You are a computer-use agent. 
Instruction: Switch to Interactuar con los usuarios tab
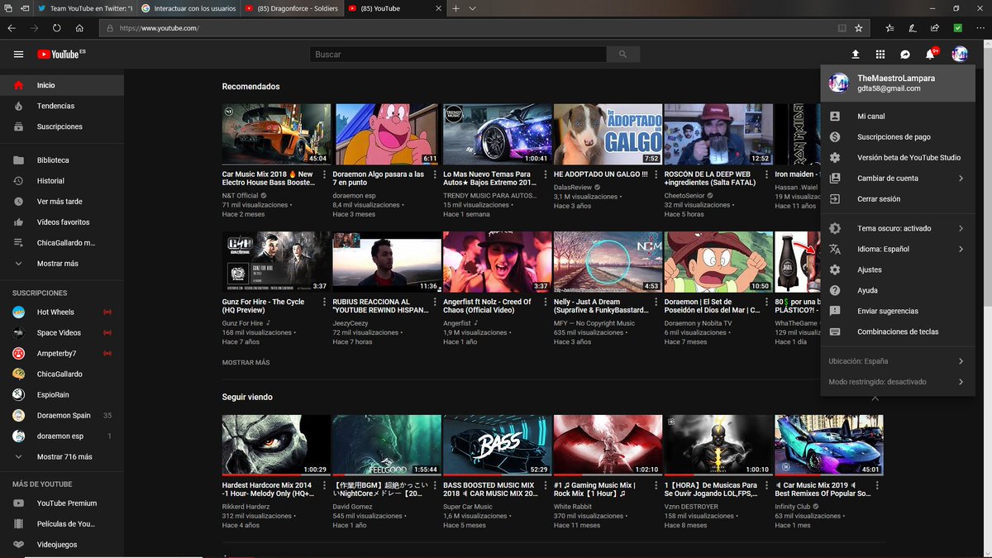pyautogui.click(x=189, y=8)
